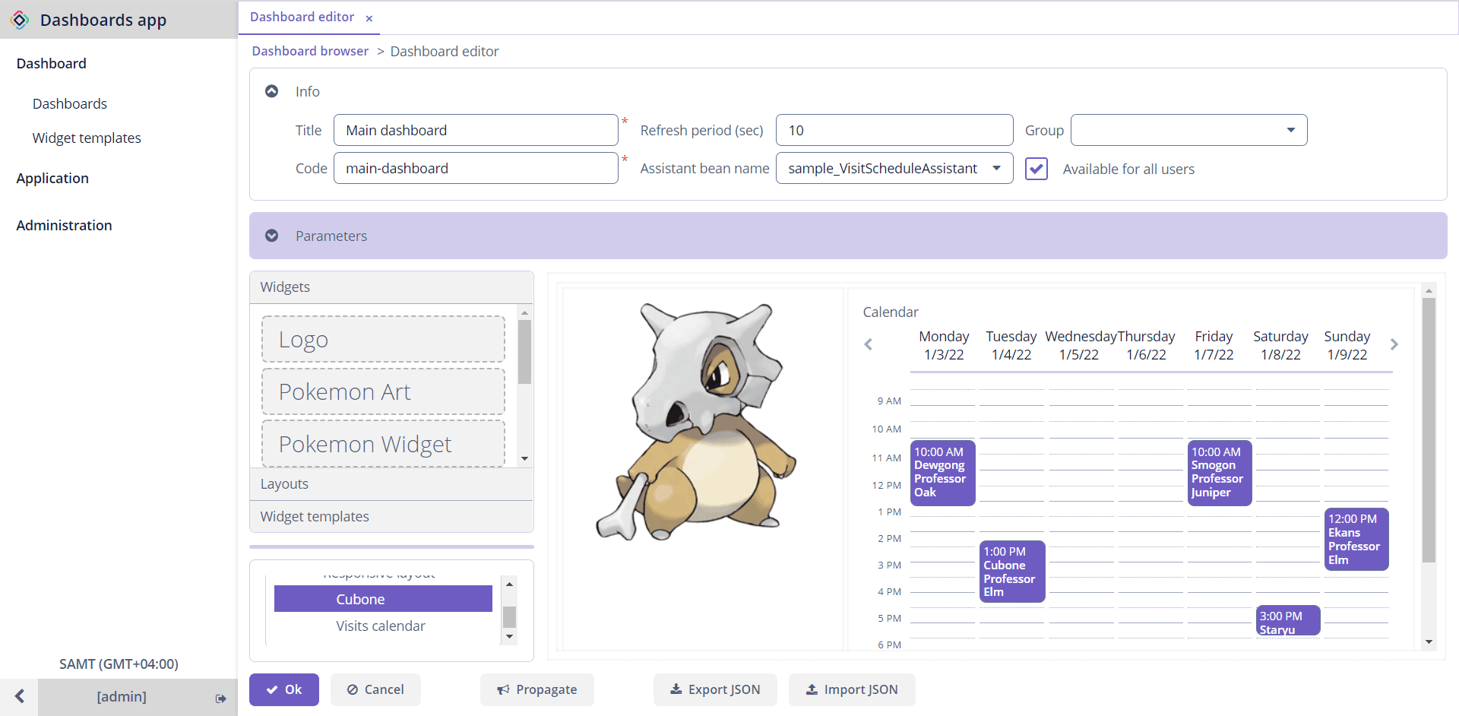Viewport: 1459px width, 716px height.
Task: Expand the Application menu section
Action: (52, 178)
